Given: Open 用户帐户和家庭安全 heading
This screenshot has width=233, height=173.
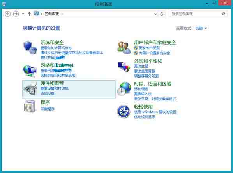Looking at the screenshot, I should coord(155,42).
